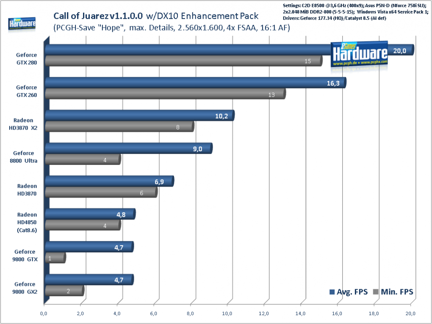
Task: Click the gray Min. FPS legend square
Action: tap(376, 292)
